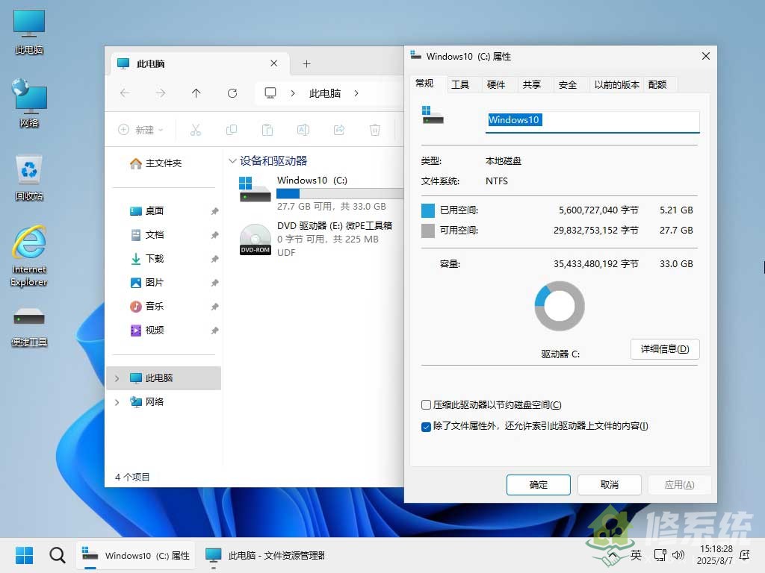Disable 允许索引此驱动器上文件的内容 checkbox

click(x=426, y=426)
